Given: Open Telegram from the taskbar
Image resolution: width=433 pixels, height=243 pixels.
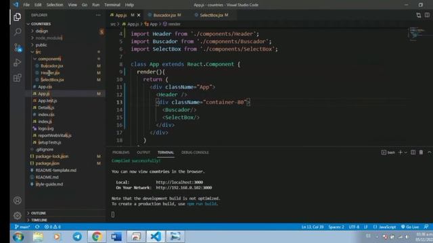Looking at the screenshot, I should coord(77,236).
